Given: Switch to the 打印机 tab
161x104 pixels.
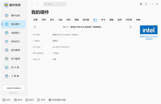Looking at the screenshot, I should click(129, 20).
